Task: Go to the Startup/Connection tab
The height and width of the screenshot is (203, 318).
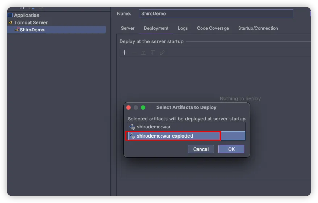Action: tap(258, 28)
